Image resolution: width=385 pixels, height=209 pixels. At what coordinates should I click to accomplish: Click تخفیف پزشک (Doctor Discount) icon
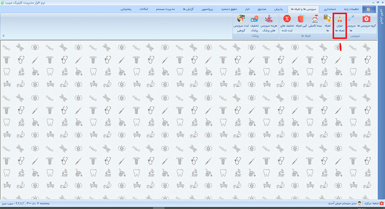tap(254, 23)
